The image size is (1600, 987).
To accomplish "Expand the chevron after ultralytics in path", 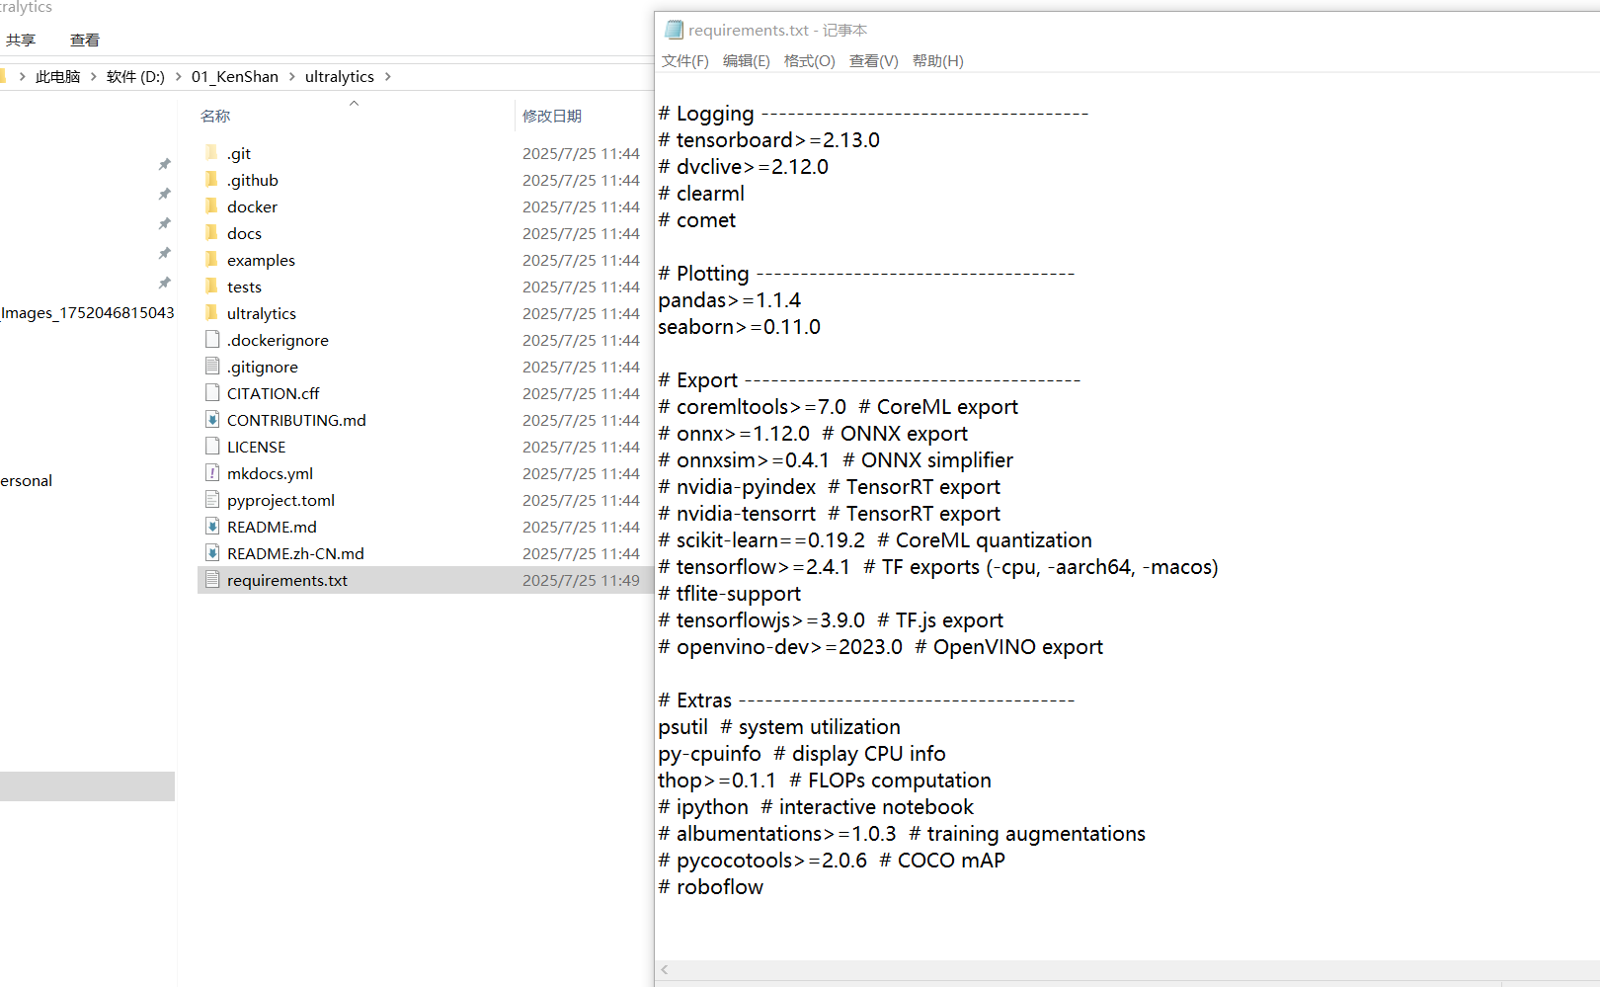I will point(388,77).
